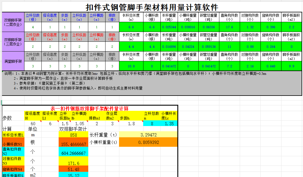Click the yellow 搭设长度L1 header cell
Viewport: 303px width, 177px height.
click(x=50, y=116)
